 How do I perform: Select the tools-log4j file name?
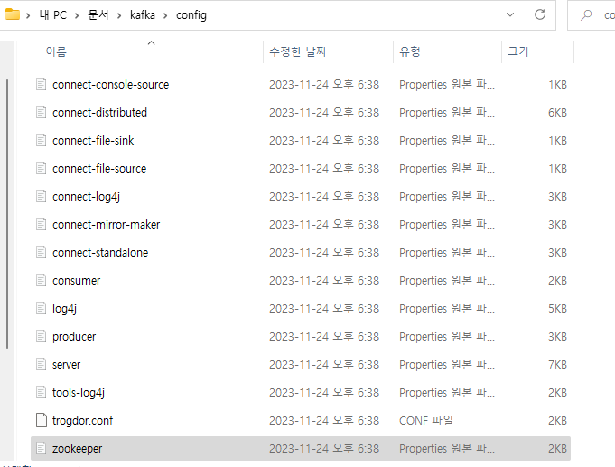[x=79, y=393]
